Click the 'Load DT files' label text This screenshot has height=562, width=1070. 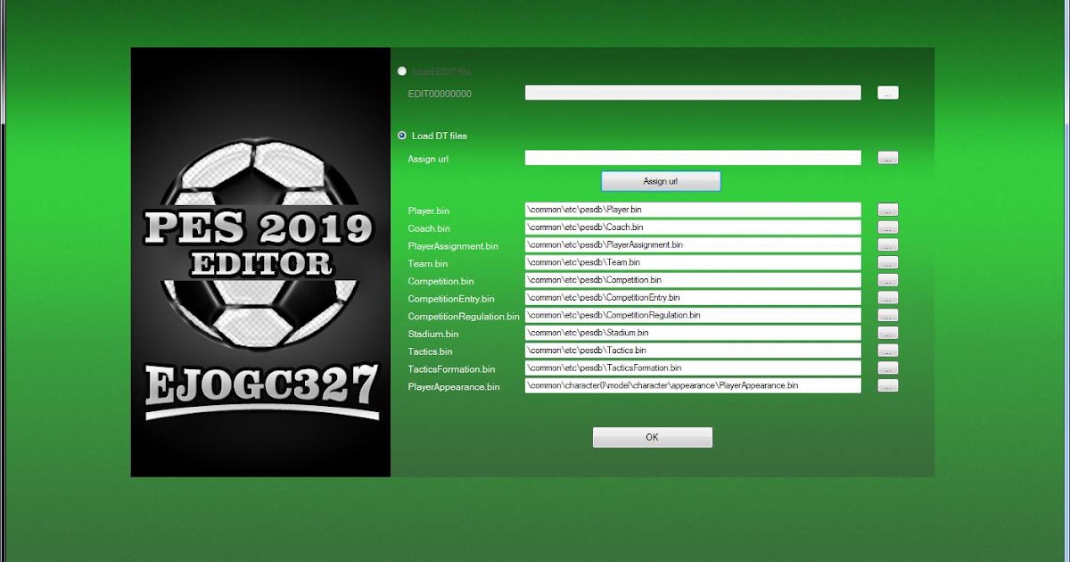tap(439, 136)
